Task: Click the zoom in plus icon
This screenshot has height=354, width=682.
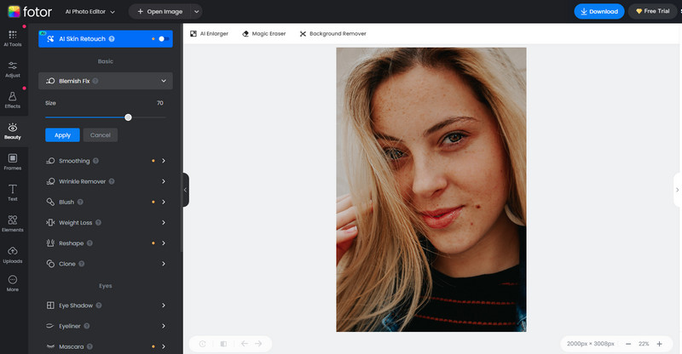Action: tap(659, 344)
